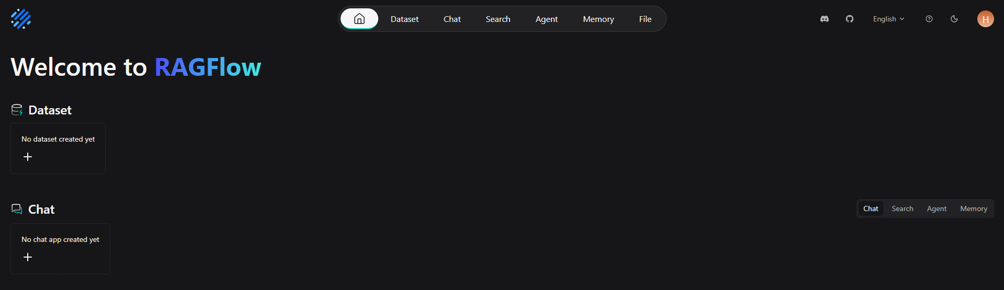Open Memory in the top navigation

coord(599,19)
